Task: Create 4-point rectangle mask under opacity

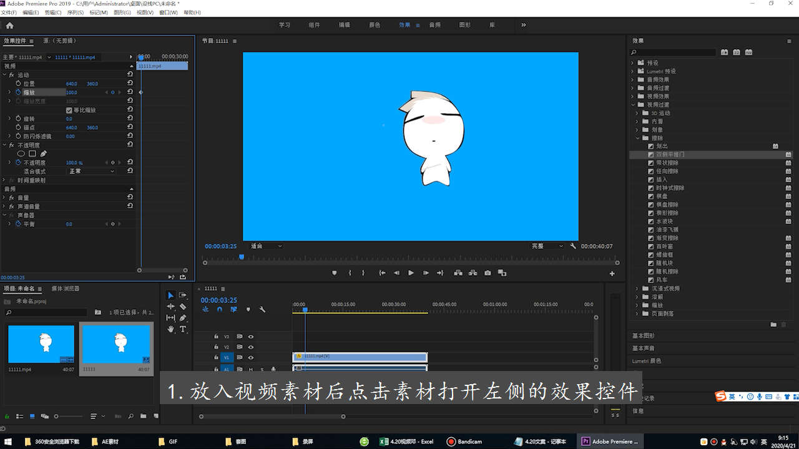Action: click(32, 153)
